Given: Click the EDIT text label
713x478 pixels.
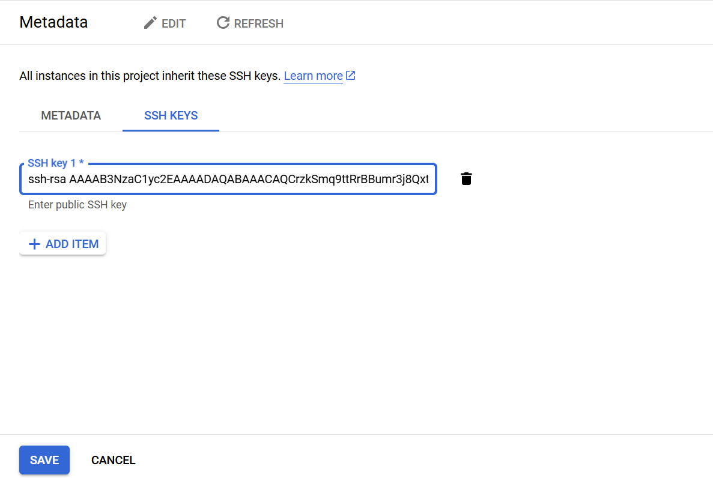Looking at the screenshot, I should [174, 23].
